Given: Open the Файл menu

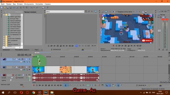Looking at the screenshot, I should (3, 4).
